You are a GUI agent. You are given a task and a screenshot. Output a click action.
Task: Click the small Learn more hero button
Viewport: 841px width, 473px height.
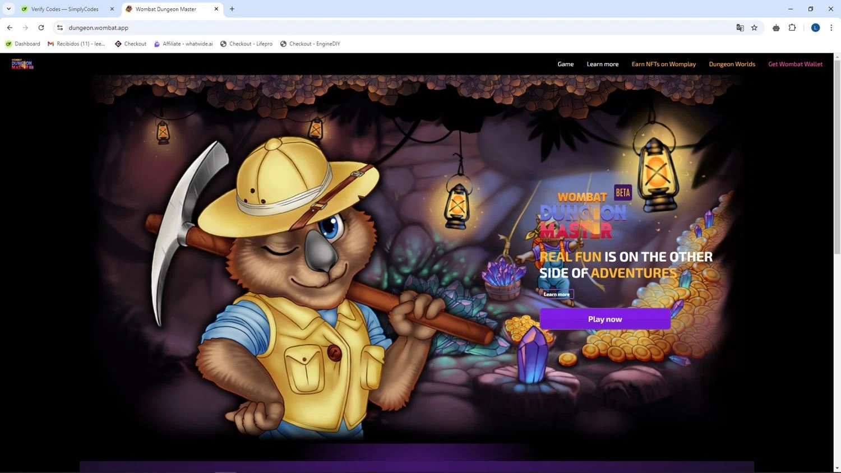557,294
